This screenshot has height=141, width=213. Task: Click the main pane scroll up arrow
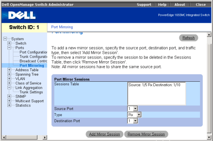coord(209,34)
